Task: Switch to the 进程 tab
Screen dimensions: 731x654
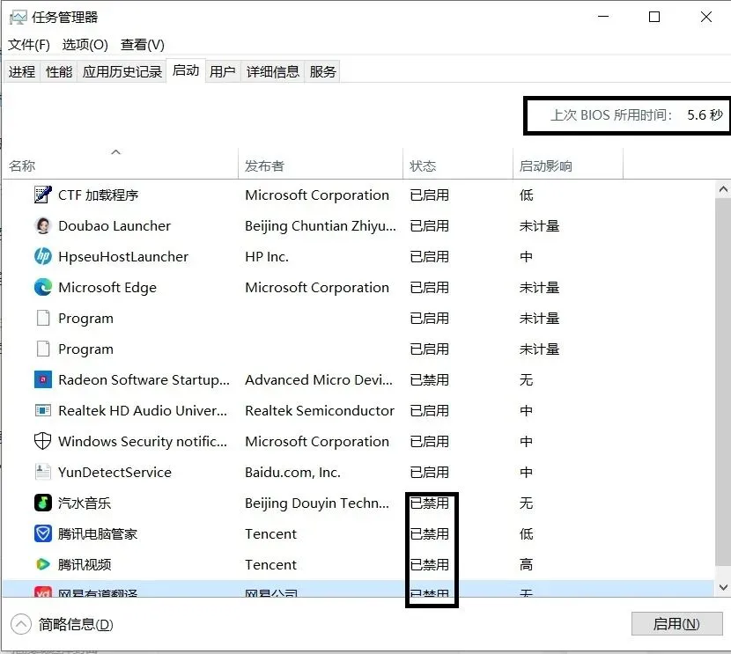Action: 22,71
